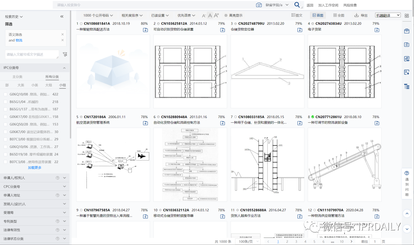Add CN207712861U to folder via plus icon
The height and width of the screenshot is (245, 414).
(x=377, y=123)
